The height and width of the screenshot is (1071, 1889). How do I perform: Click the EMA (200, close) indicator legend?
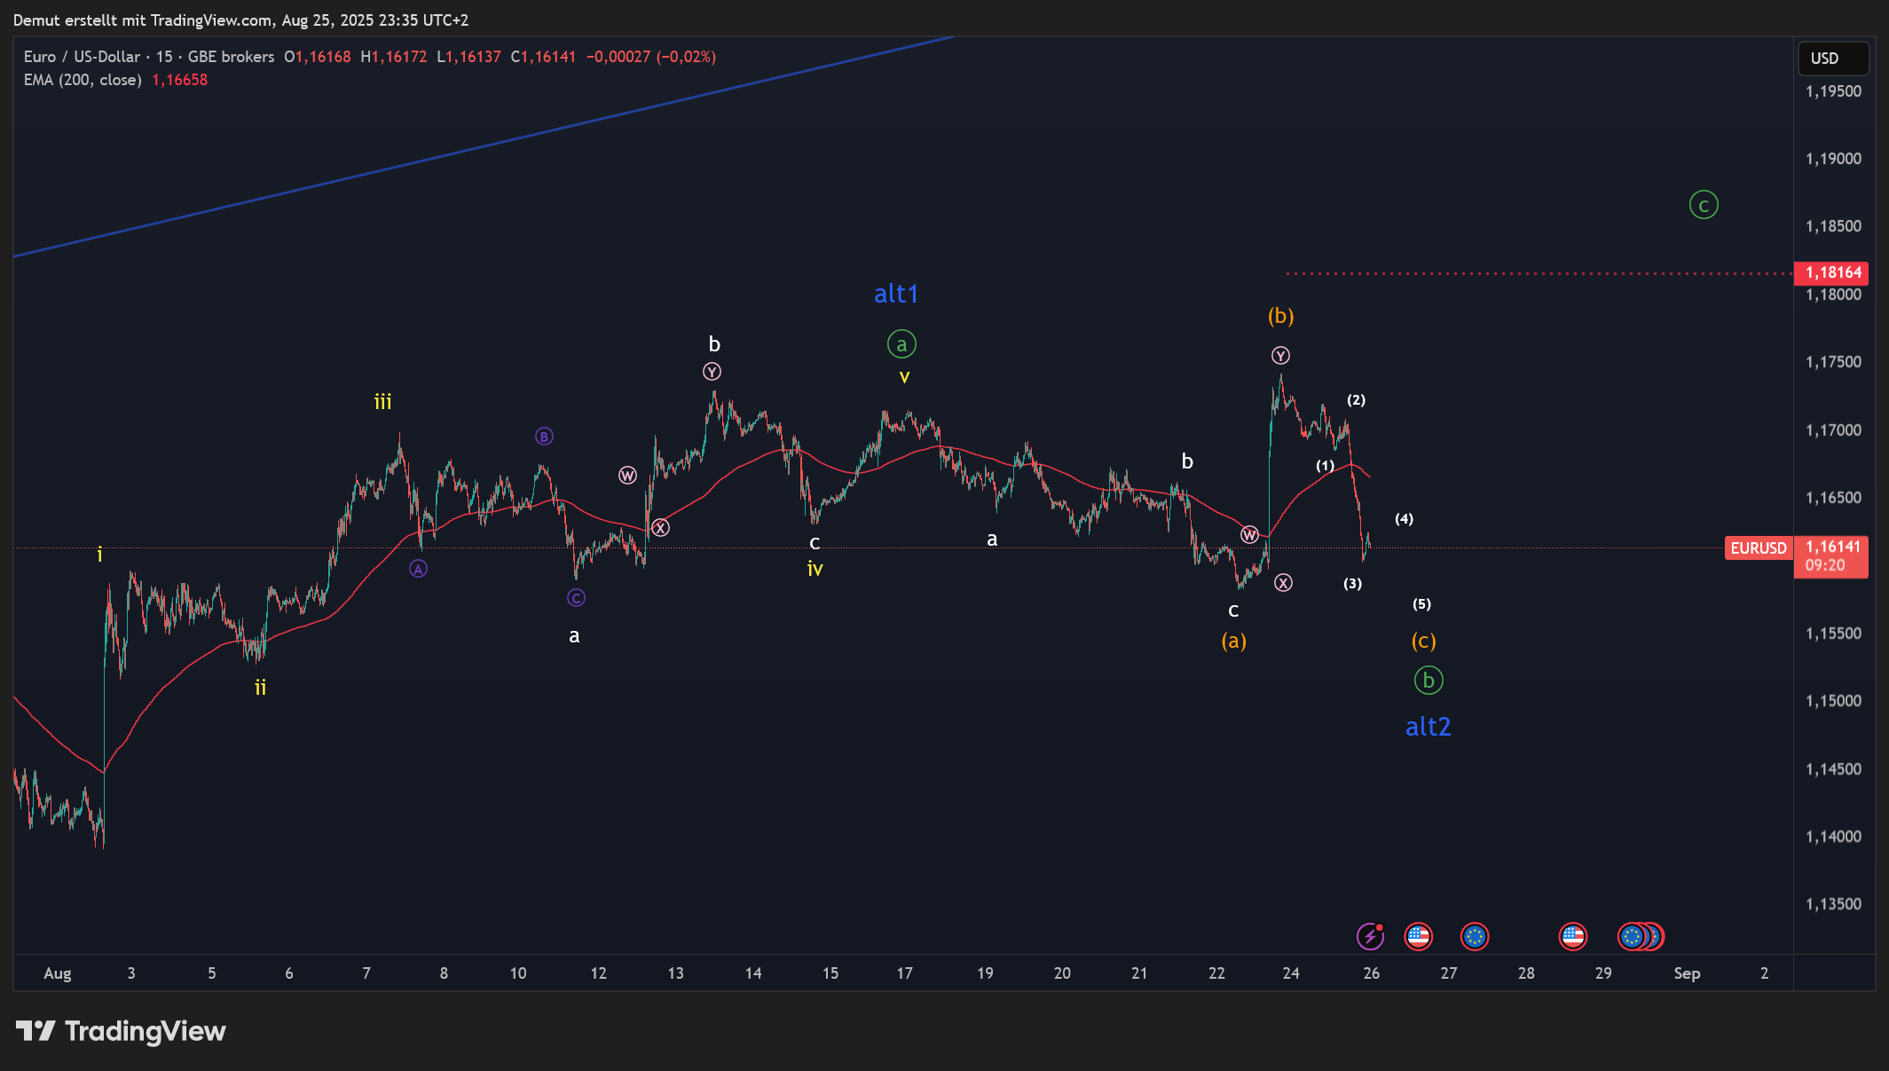83,80
